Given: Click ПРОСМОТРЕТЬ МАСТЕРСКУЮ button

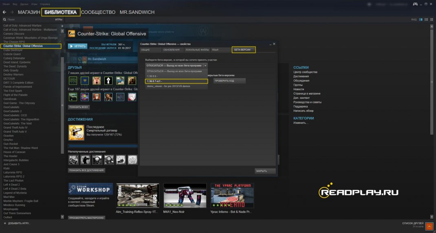Looking at the screenshot, I should pyautogui.click(x=86, y=218).
